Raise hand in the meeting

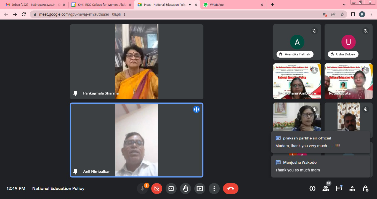pos(185,189)
